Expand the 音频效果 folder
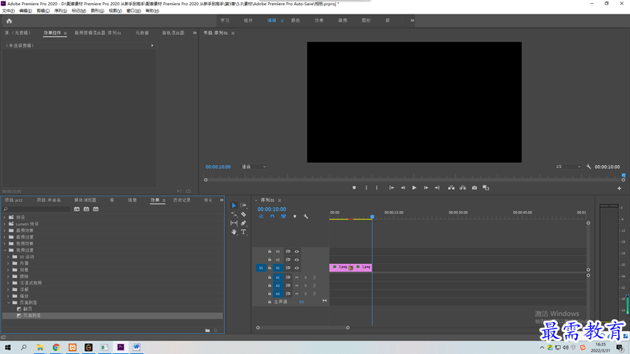Screen dimensions: 630x354 tap(5, 230)
